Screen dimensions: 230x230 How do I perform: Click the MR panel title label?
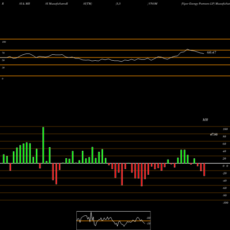(205, 120)
